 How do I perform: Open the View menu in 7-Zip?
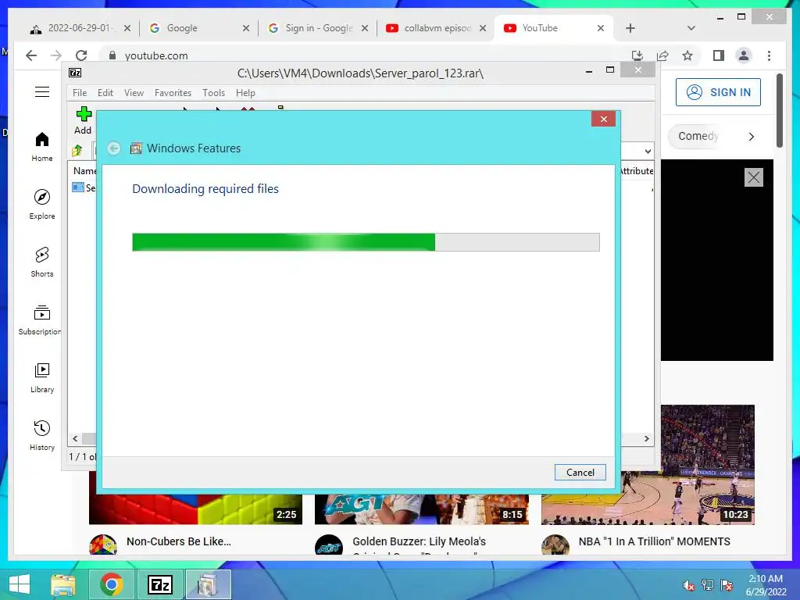tap(134, 93)
